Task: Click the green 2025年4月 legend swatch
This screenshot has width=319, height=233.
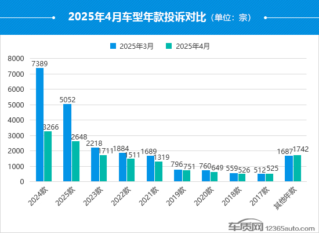Action: 169,46
